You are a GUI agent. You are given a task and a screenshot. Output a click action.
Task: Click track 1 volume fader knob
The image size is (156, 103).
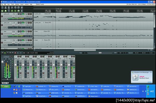coord(14,16)
